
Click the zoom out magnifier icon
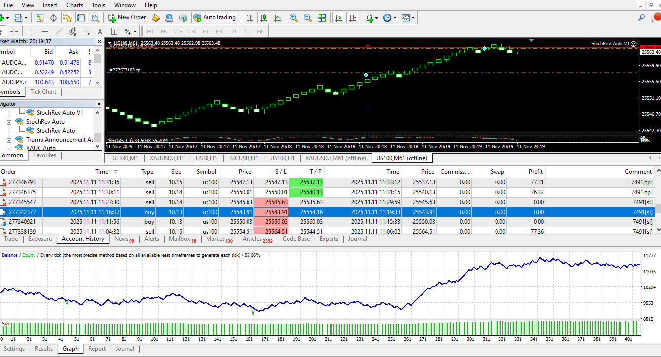[x=308, y=18]
